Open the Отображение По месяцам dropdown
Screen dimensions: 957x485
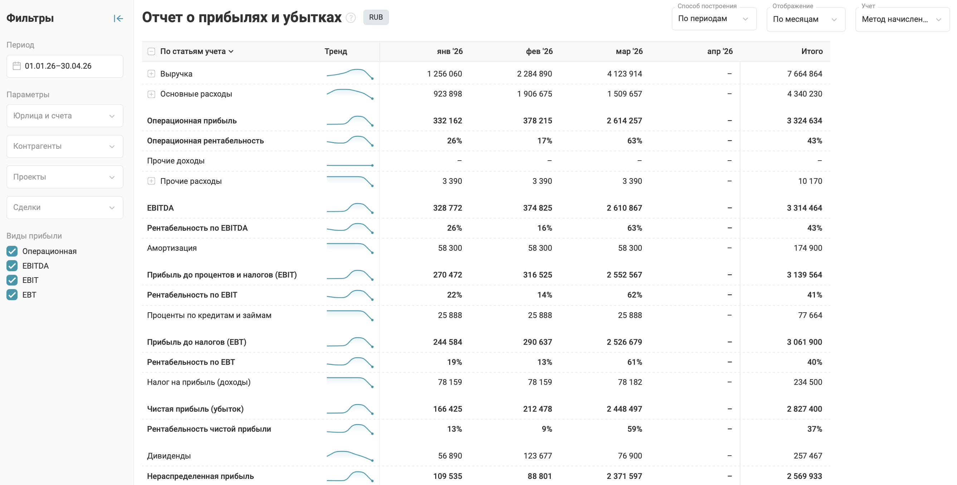(805, 19)
